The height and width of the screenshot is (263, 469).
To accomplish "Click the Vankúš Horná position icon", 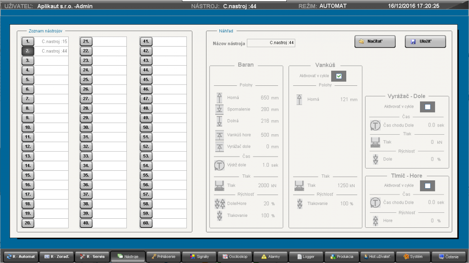I will pos(299,100).
